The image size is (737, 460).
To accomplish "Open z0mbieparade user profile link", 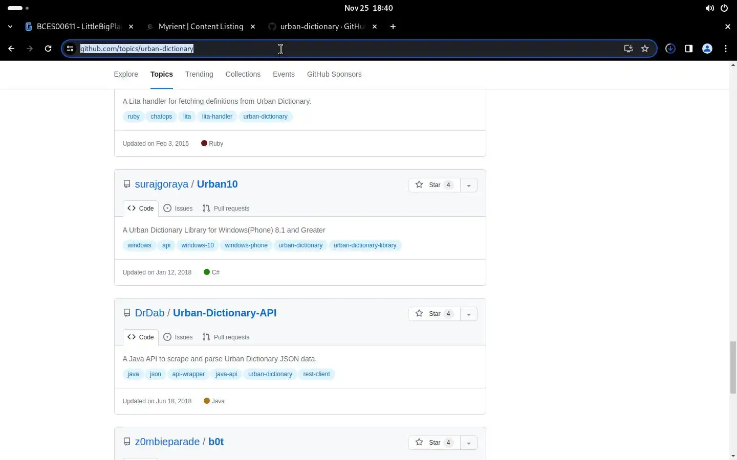I will click(x=167, y=442).
